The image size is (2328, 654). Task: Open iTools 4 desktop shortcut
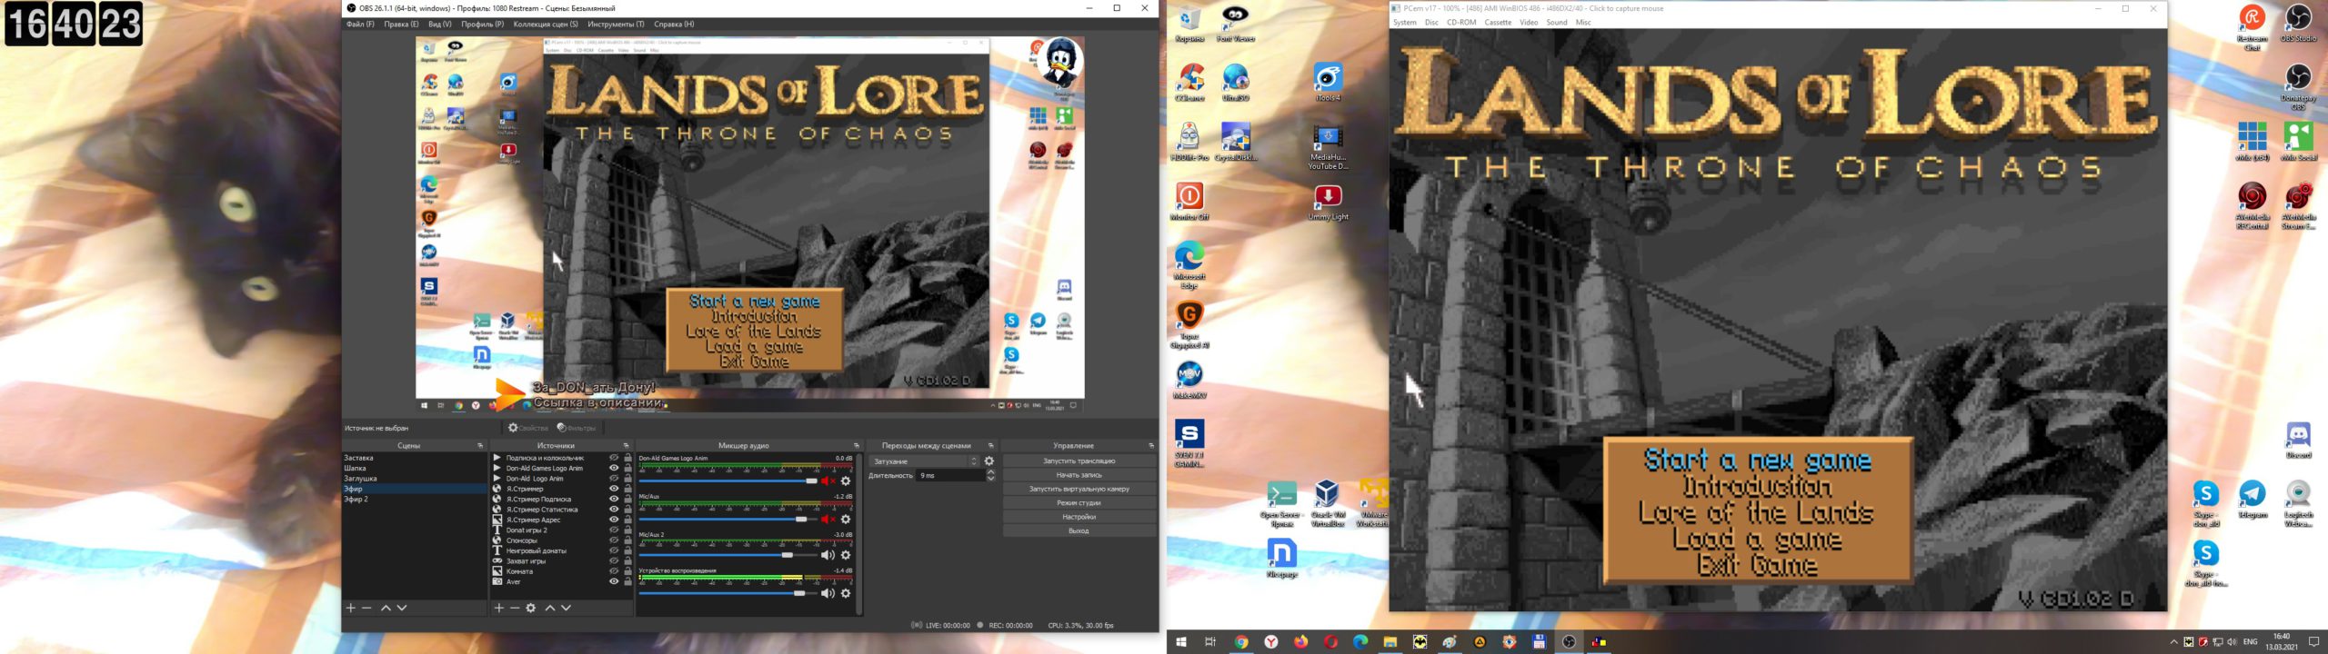(1328, 83)
